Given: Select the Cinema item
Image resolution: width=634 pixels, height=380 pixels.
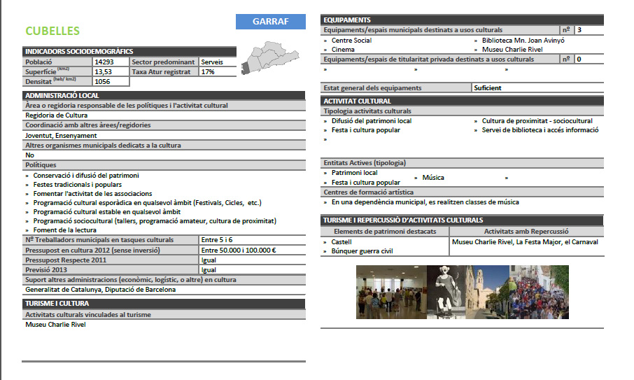Looking at the screenshot, I should (x=343, y=49).
